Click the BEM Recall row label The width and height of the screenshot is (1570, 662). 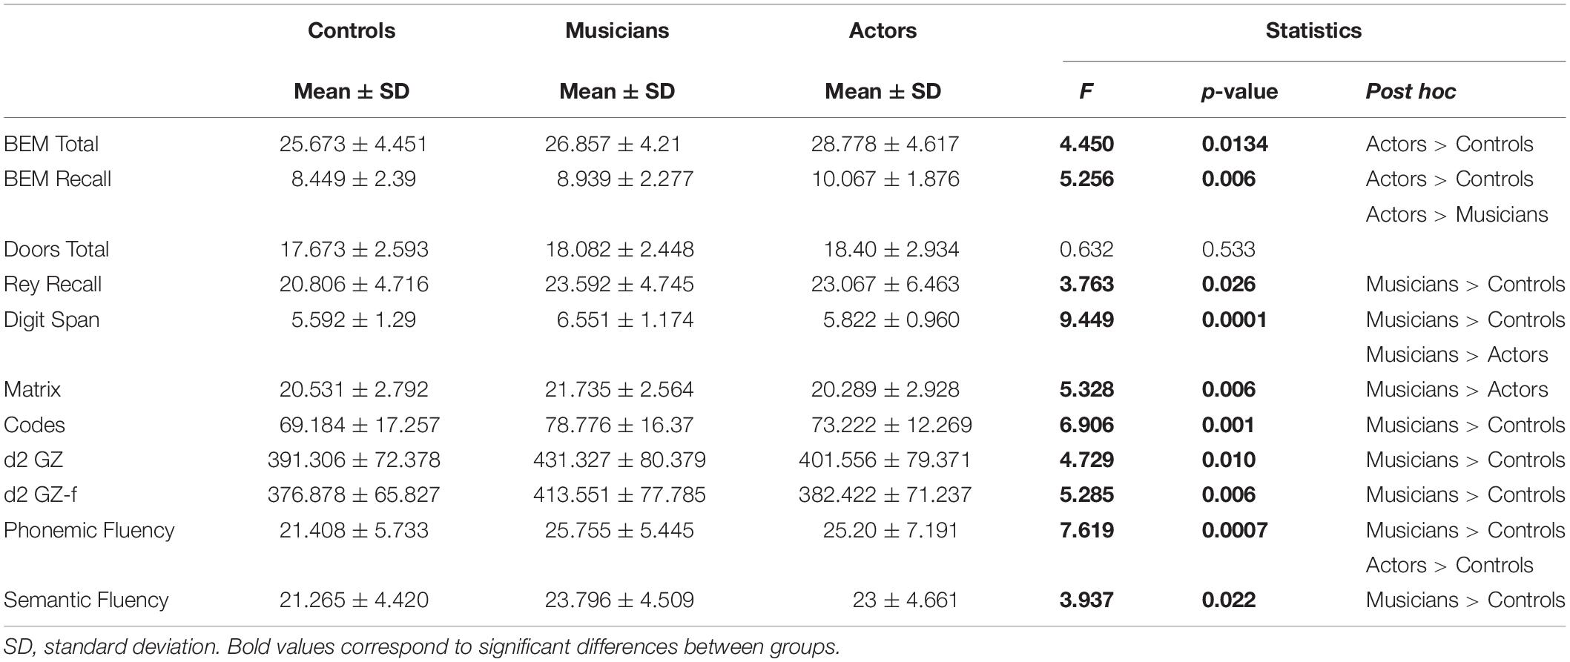57,179
